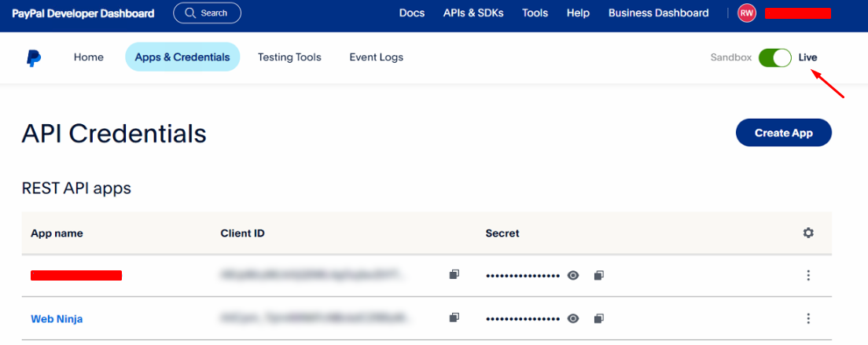This screenshot has height=345, width=868.
Task: Click the search magnifier icon
Action: click(189, 13)
